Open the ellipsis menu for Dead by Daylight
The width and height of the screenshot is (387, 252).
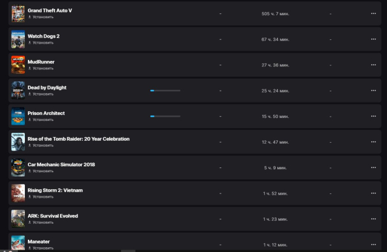[x=373, y=91]
